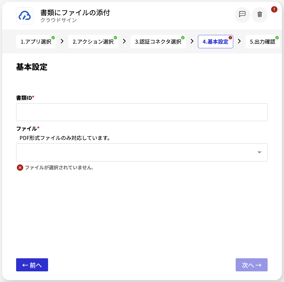Click the 書類にファイルの添付 title text
Viewport: 284px width, 282px height.
coord(75,13)
